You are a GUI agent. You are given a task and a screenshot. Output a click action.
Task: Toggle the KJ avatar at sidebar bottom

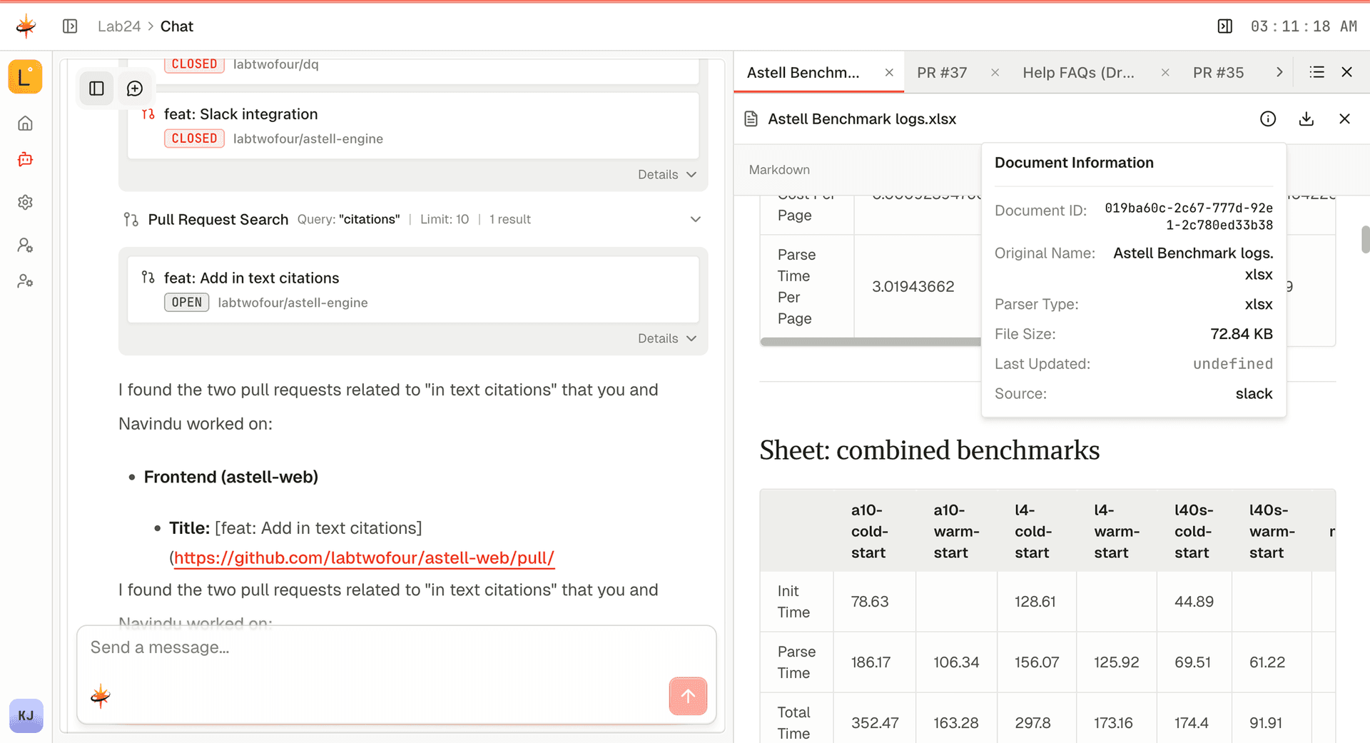tap(26, 716)
